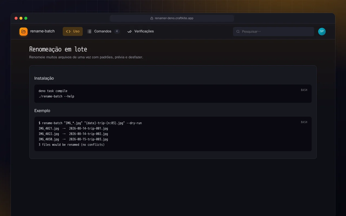Open the SP user avatar

tap(322, 32)
